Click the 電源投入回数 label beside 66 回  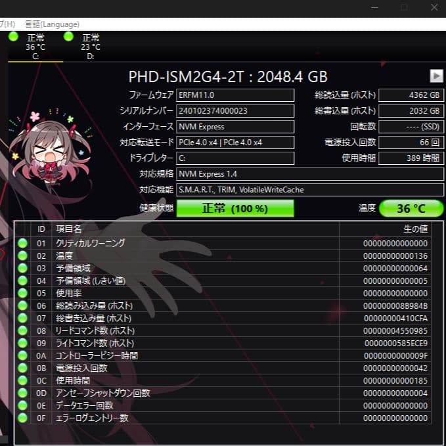tap(351, 143)
